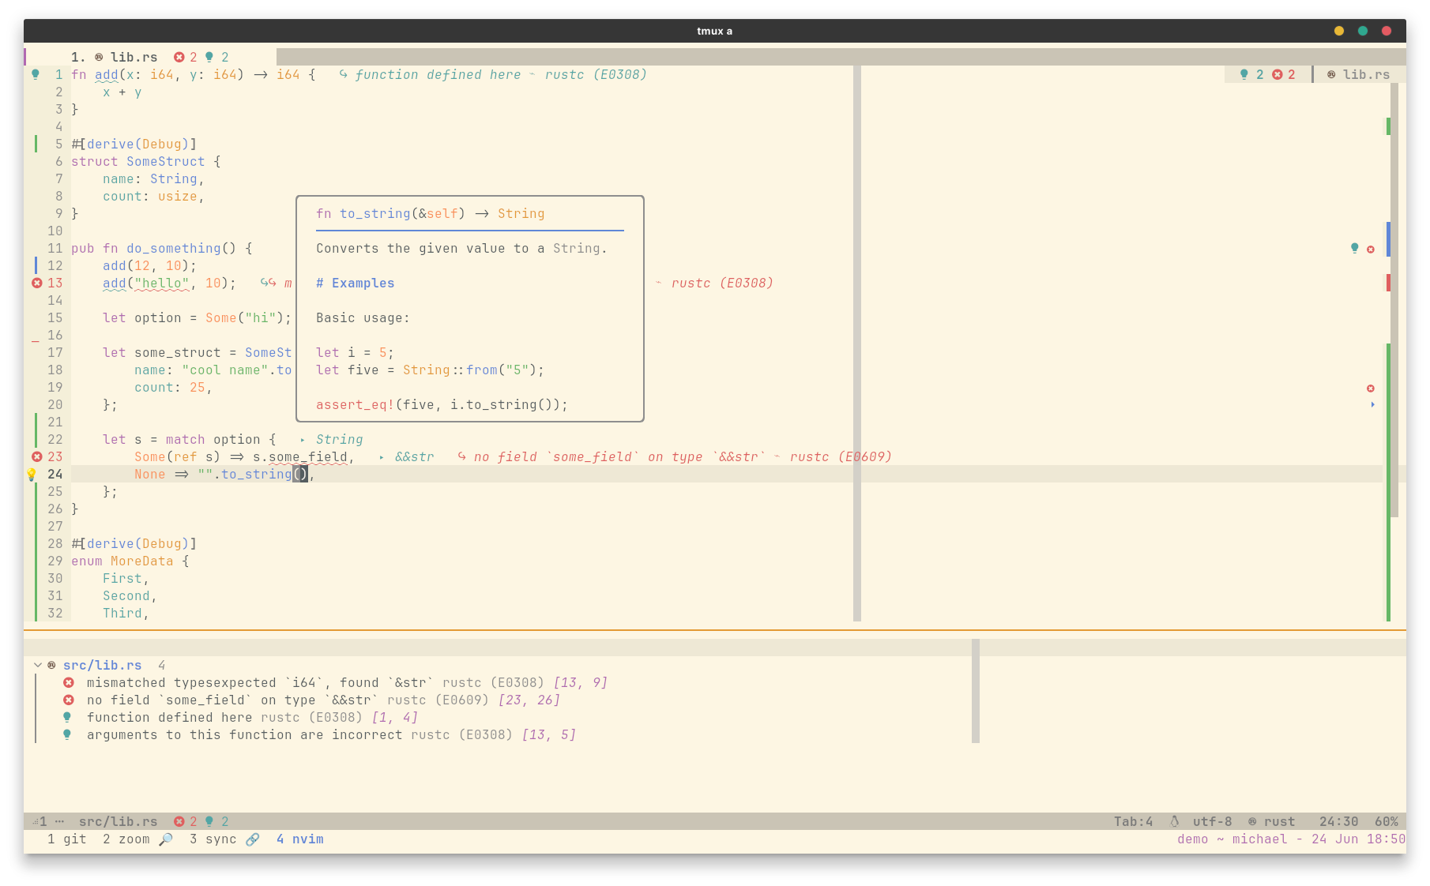This screenshot has width=1430, height=886.
Task: Click the 60% scroll percentage indicator
Action: (x=1387, y=821)
